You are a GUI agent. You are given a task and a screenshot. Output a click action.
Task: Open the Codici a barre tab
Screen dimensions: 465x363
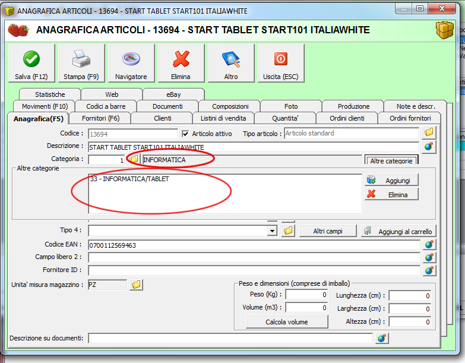click(106, 106)
